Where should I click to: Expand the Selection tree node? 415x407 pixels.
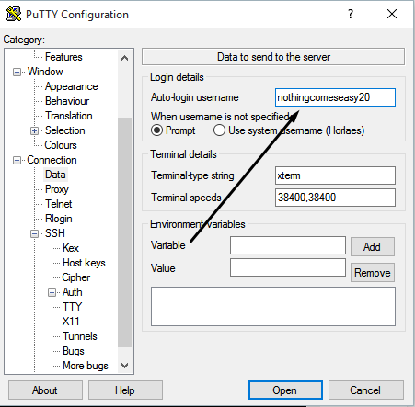coord(34,130)
